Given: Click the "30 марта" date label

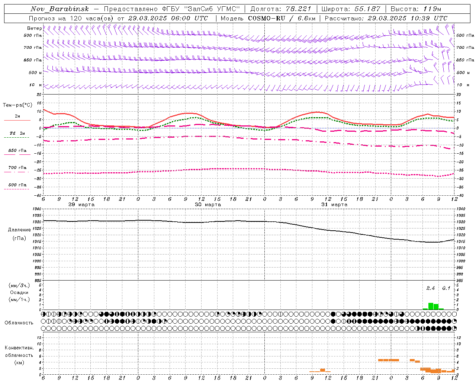Looking at the screenshot, I should coord(208,205).
